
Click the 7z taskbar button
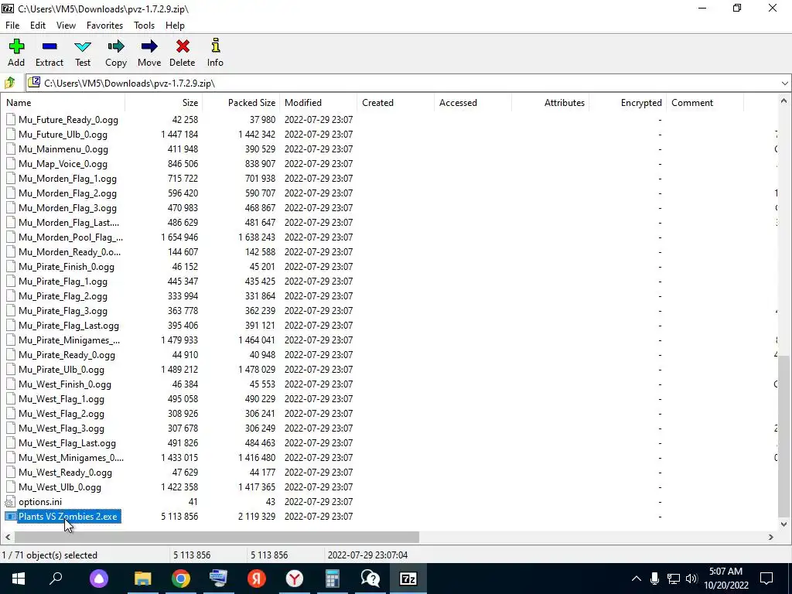[x=408, y=579]
